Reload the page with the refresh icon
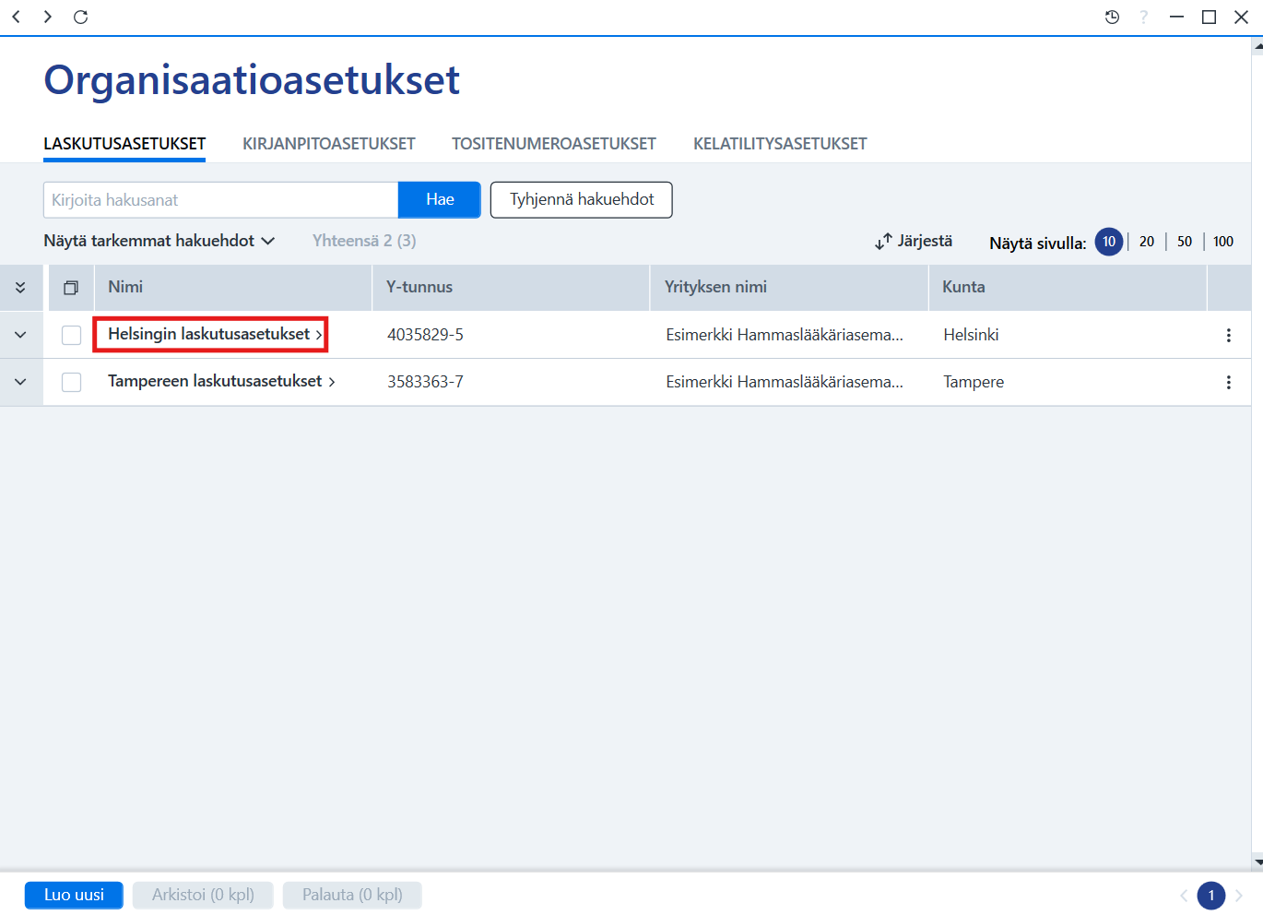The image size is (1263, 915). (81, 17)
